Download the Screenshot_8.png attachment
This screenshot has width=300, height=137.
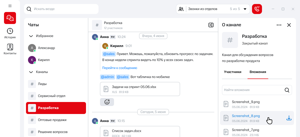289,118
